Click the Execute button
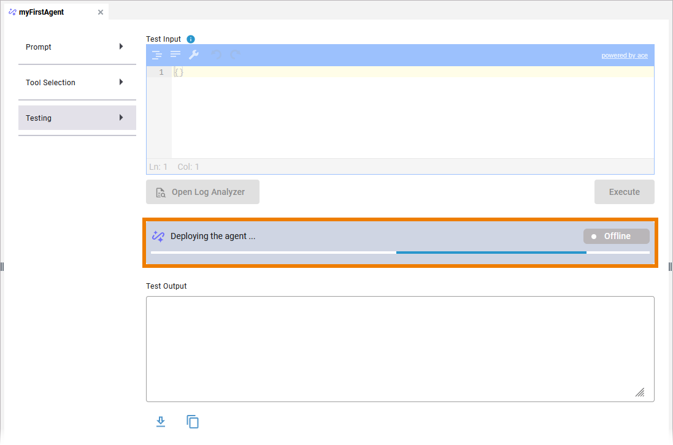This screenshot has height=445, width=673. click(x=624, y=192)
